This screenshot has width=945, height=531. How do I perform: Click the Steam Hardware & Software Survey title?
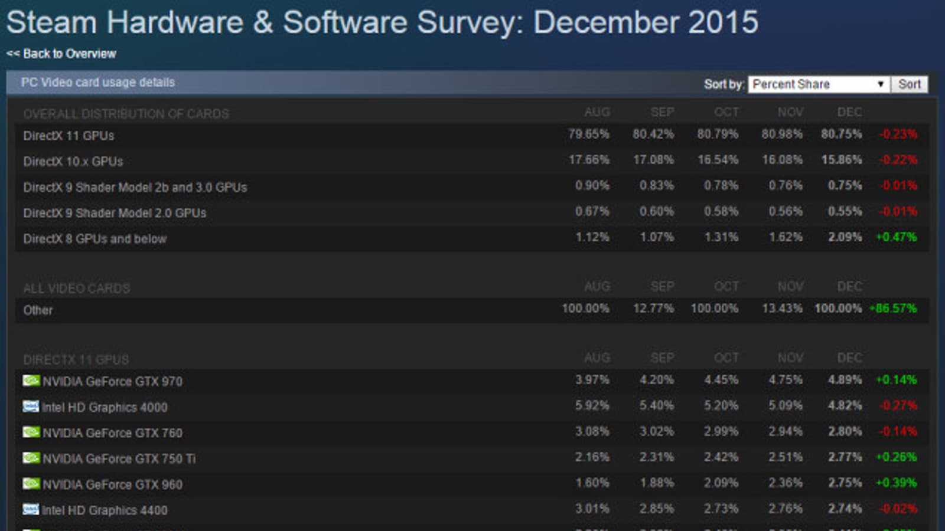click(382, 22)
